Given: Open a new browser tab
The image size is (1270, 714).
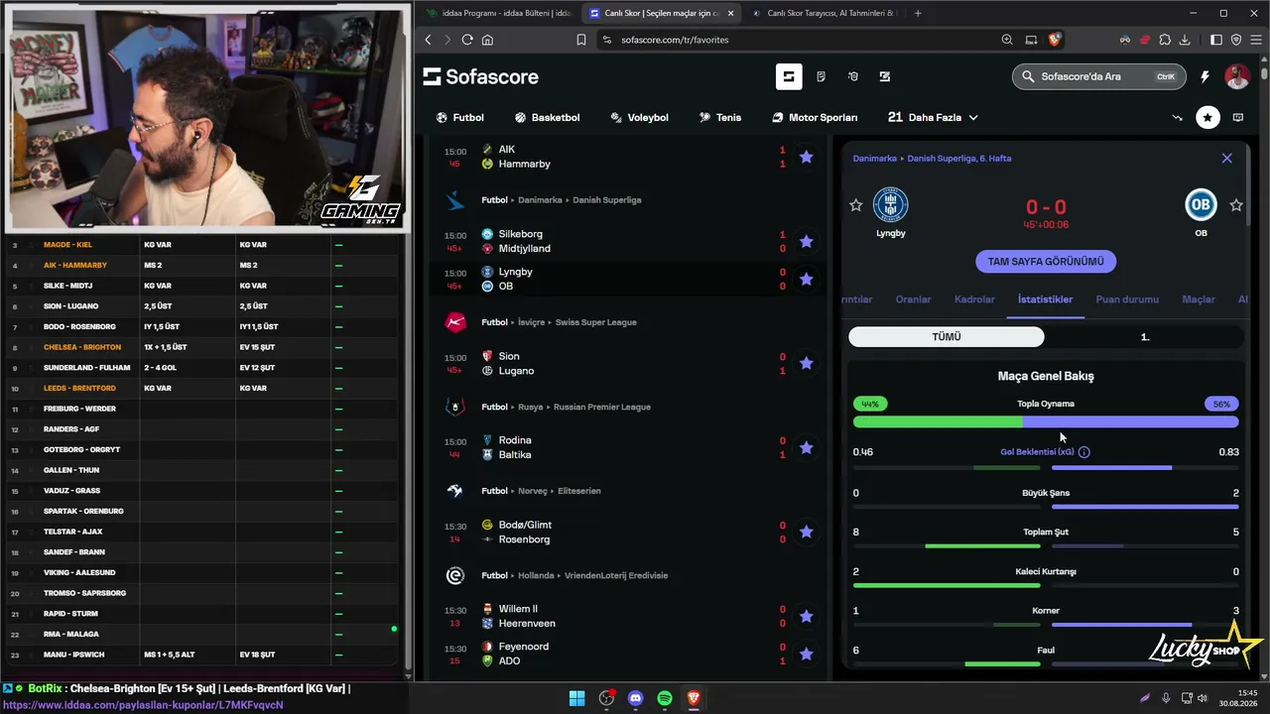Looking at the screenshot, I should (918, 13).
